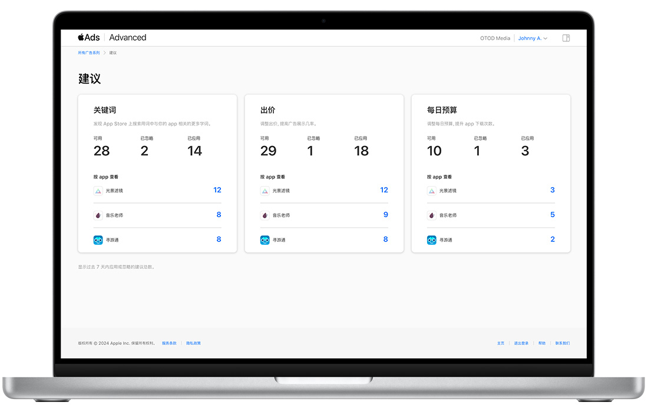
Task: Click 光景滤镜 app icon in 关键词 card
Action: (x=98, y=191)
